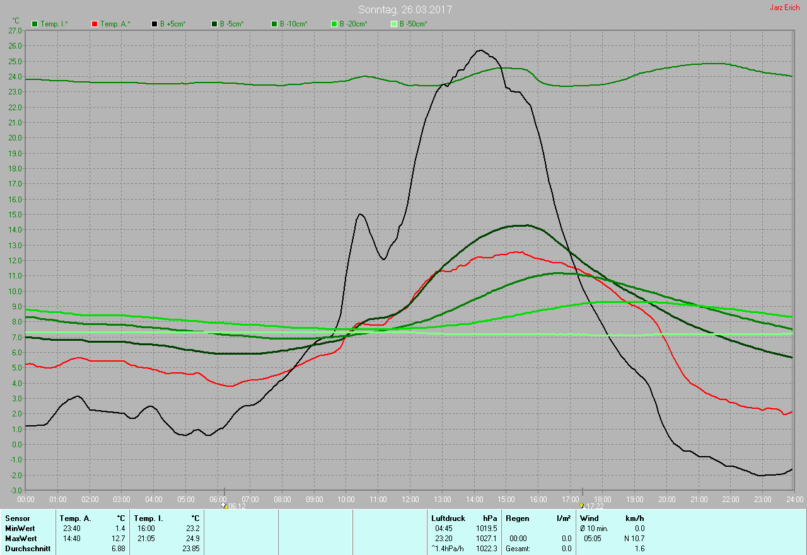Select the B +5cm* legend label
This screenshot has width=807, height=555.
coord(172,24)
